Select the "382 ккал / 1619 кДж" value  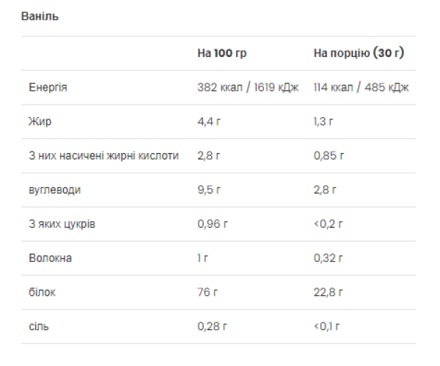coord(248,87)
